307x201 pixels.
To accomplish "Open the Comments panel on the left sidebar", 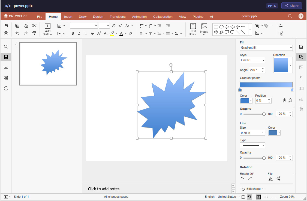I will coord(6,67).
